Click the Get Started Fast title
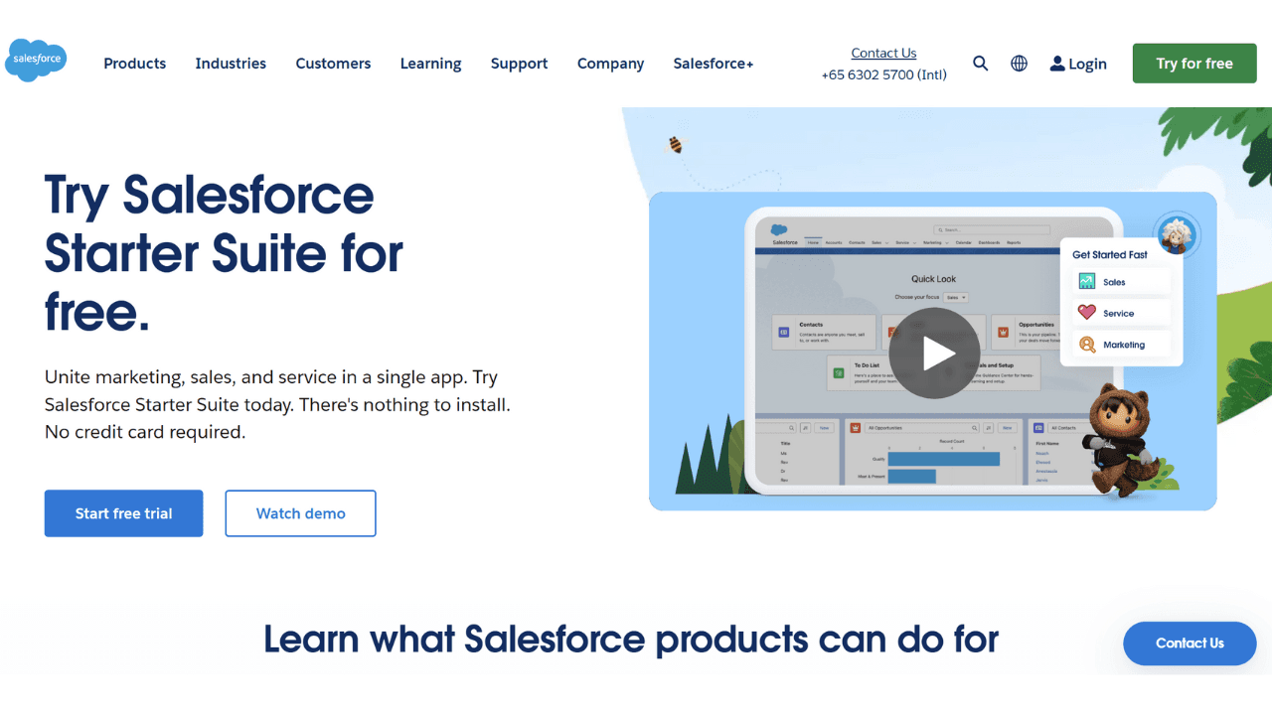The height and width of the screenshot is (715, 1272). tap(1110, 254)
